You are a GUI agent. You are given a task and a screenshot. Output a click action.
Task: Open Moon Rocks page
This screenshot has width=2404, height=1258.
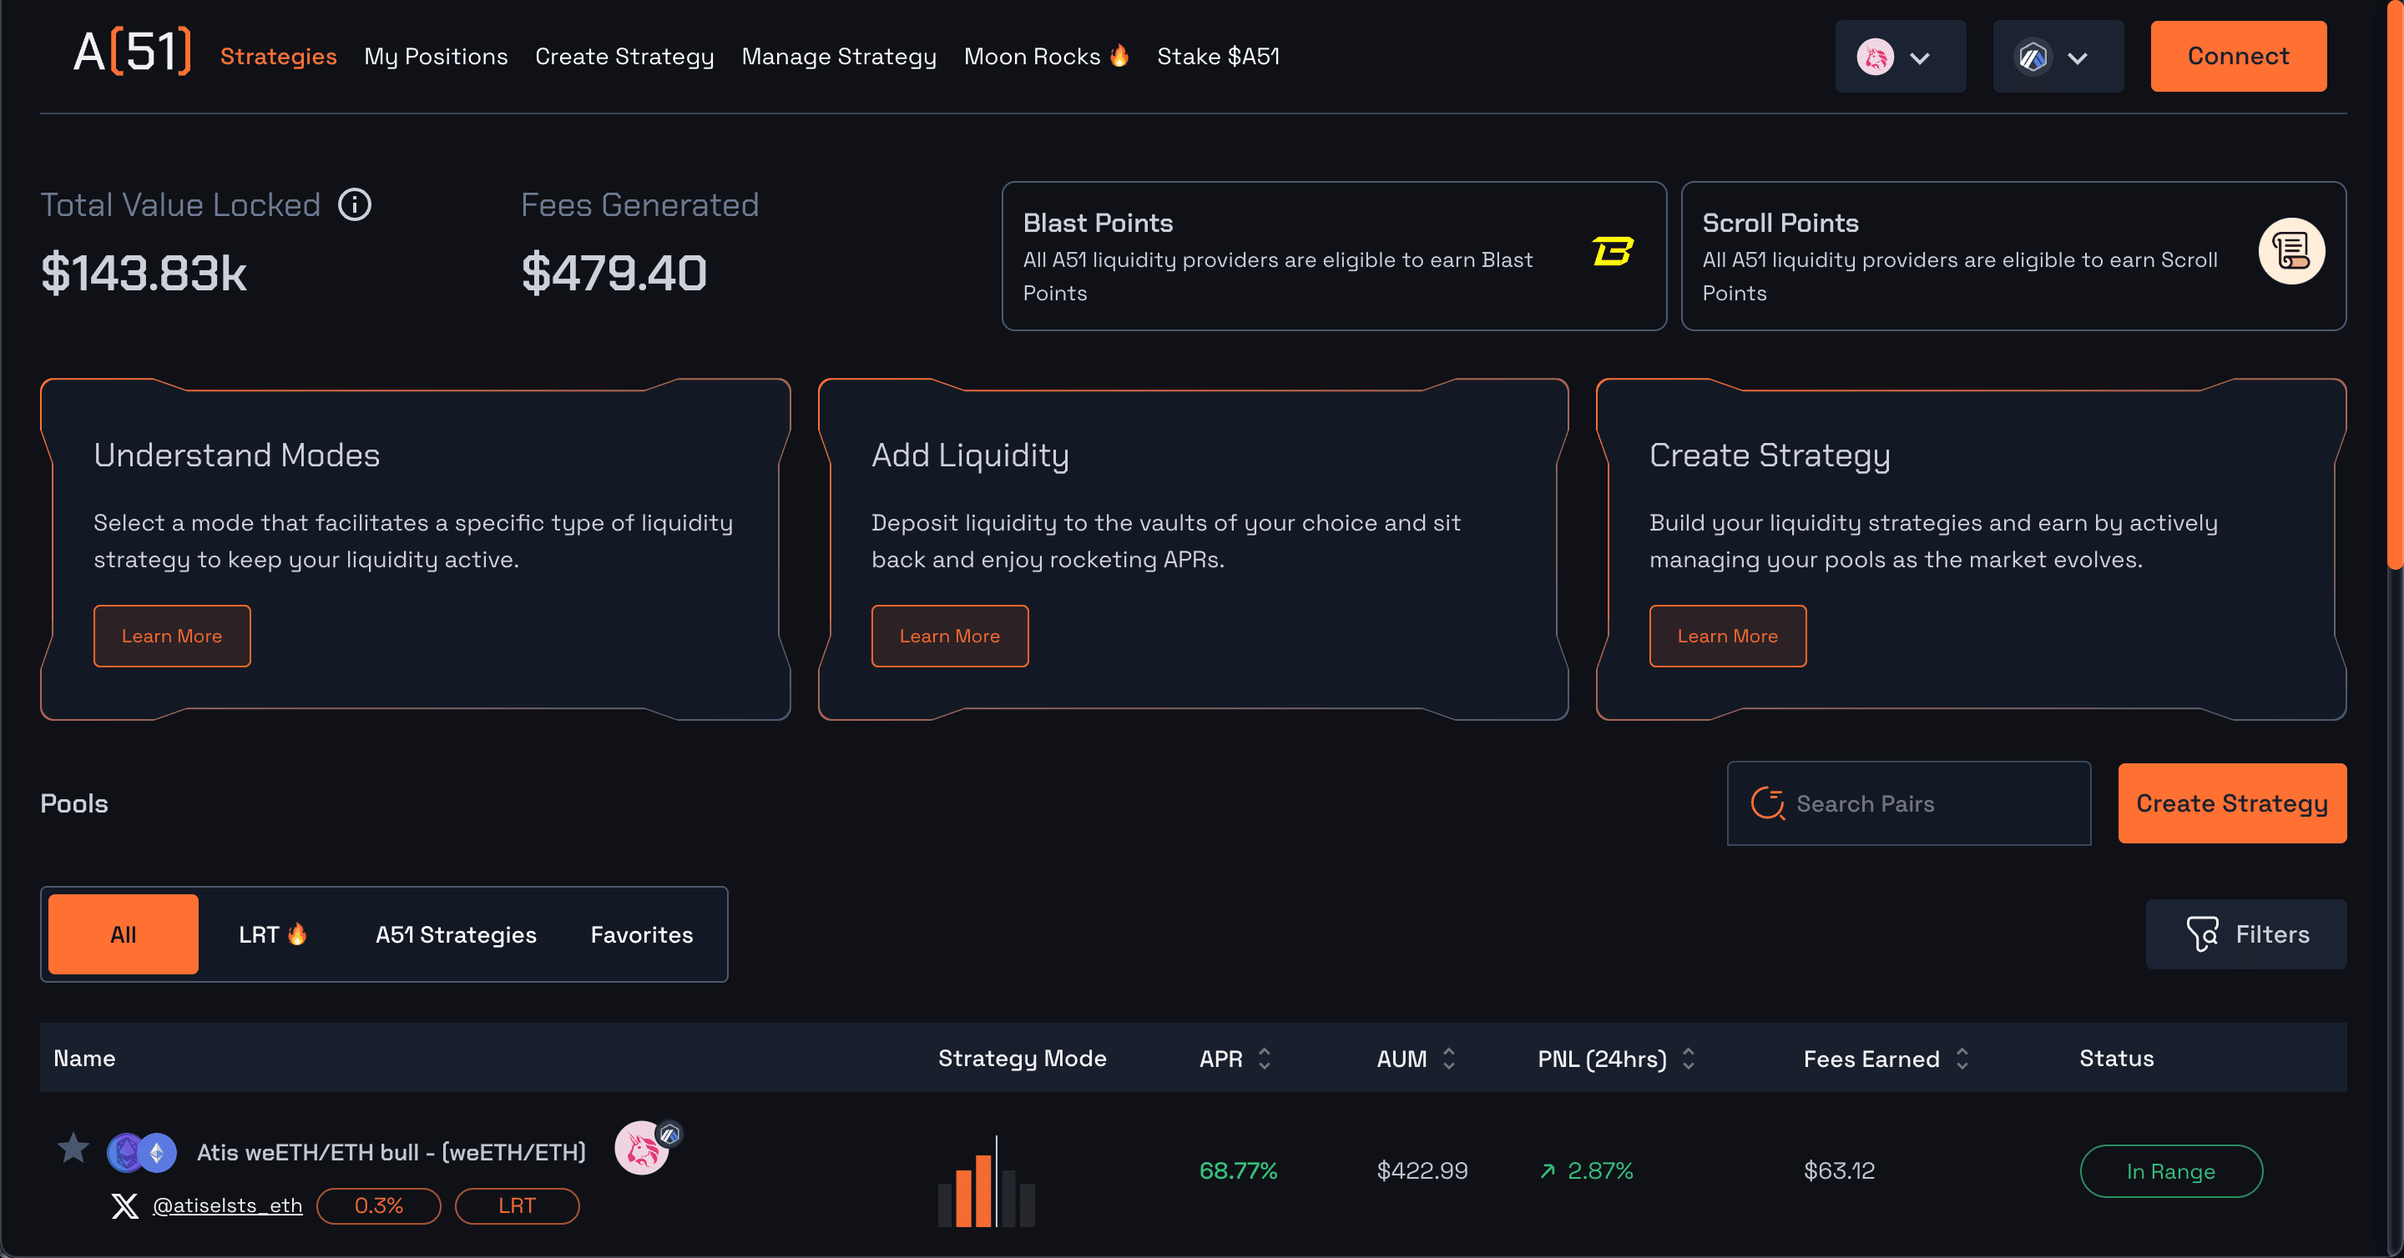point(1046,56)
